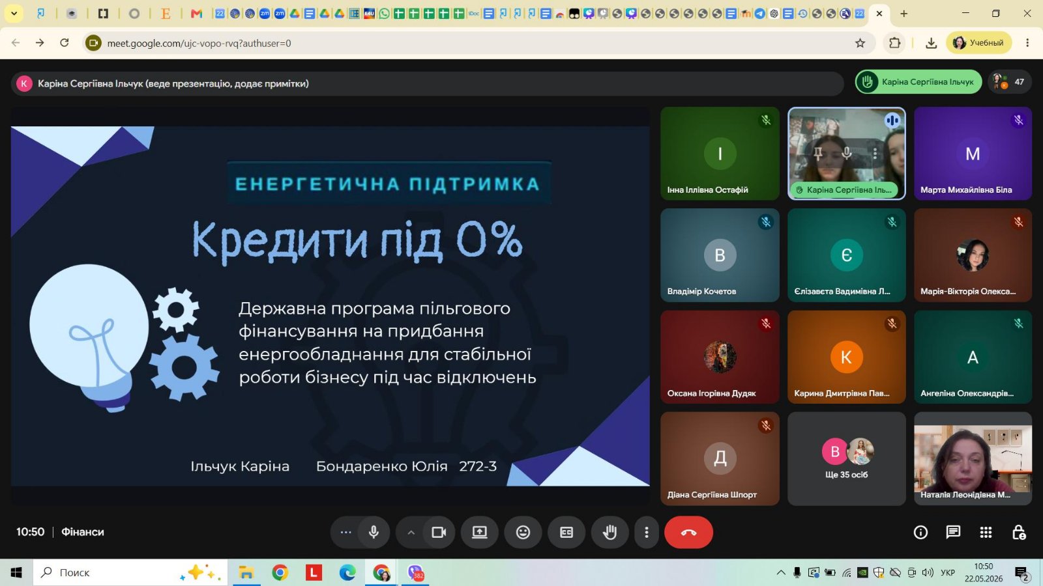Switch to the orange E icon tab
This screenshot has width=1043, height=586.
166,13
